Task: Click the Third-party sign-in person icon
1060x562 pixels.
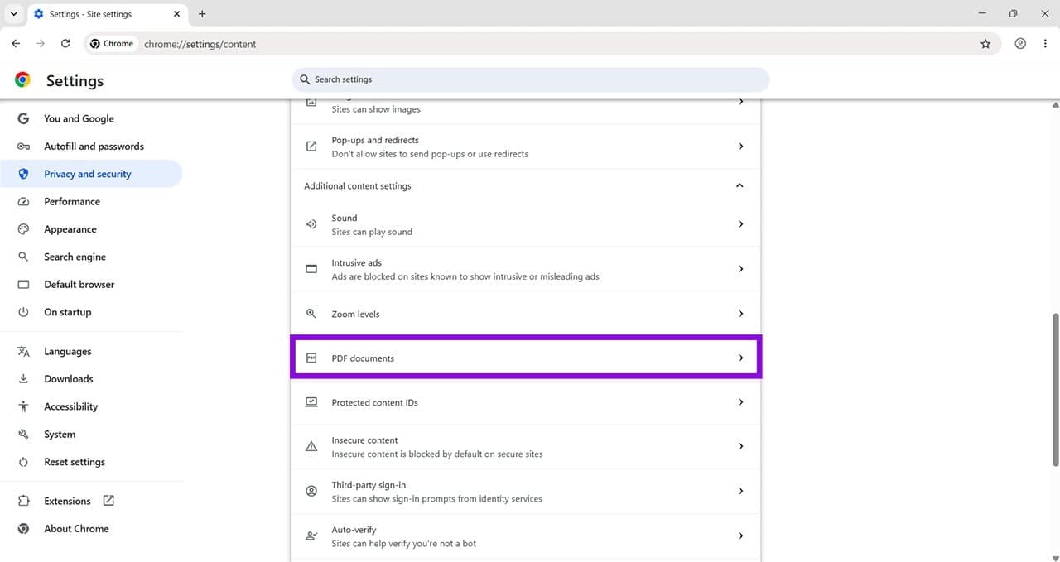Action: (x=311, y=492)
